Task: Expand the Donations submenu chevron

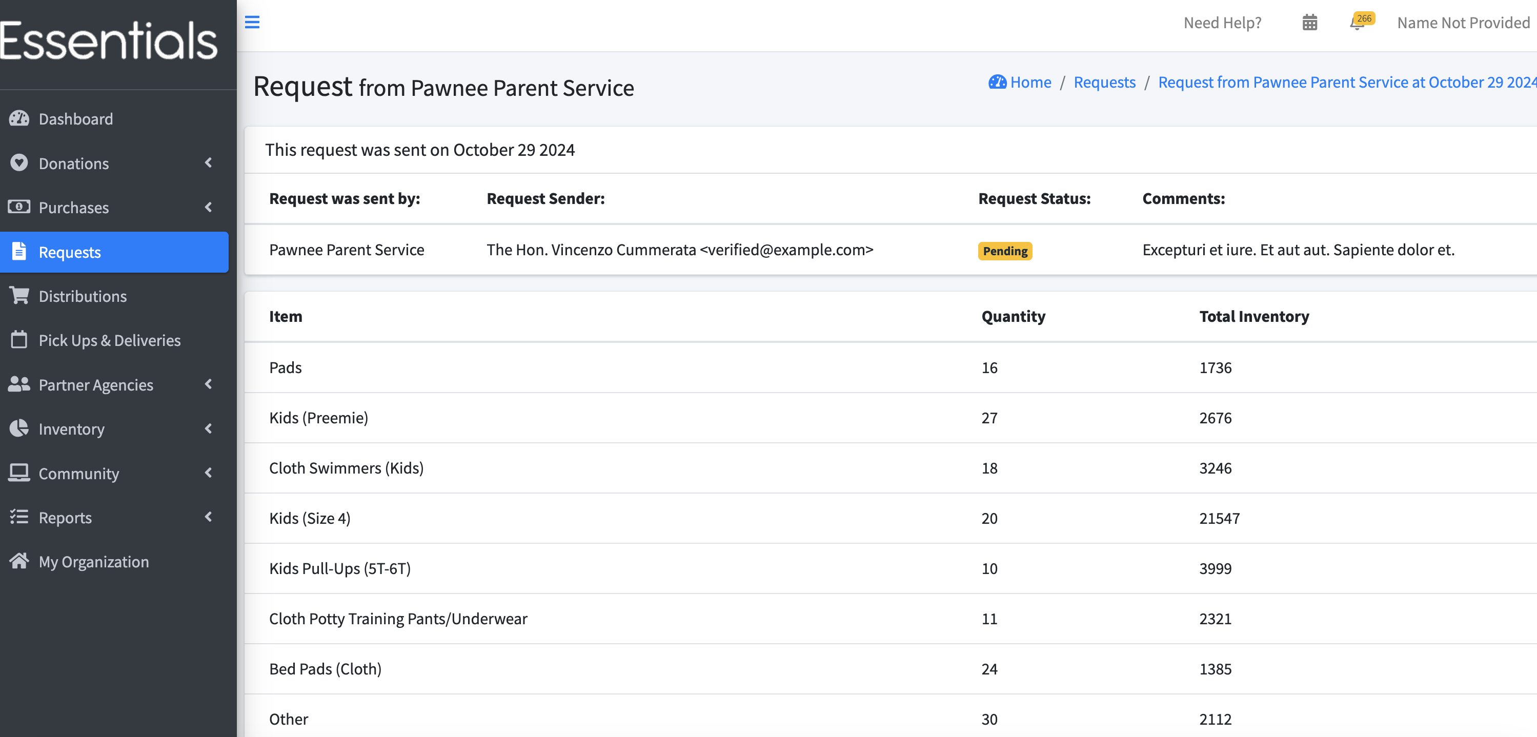Action: pos(208,163)
